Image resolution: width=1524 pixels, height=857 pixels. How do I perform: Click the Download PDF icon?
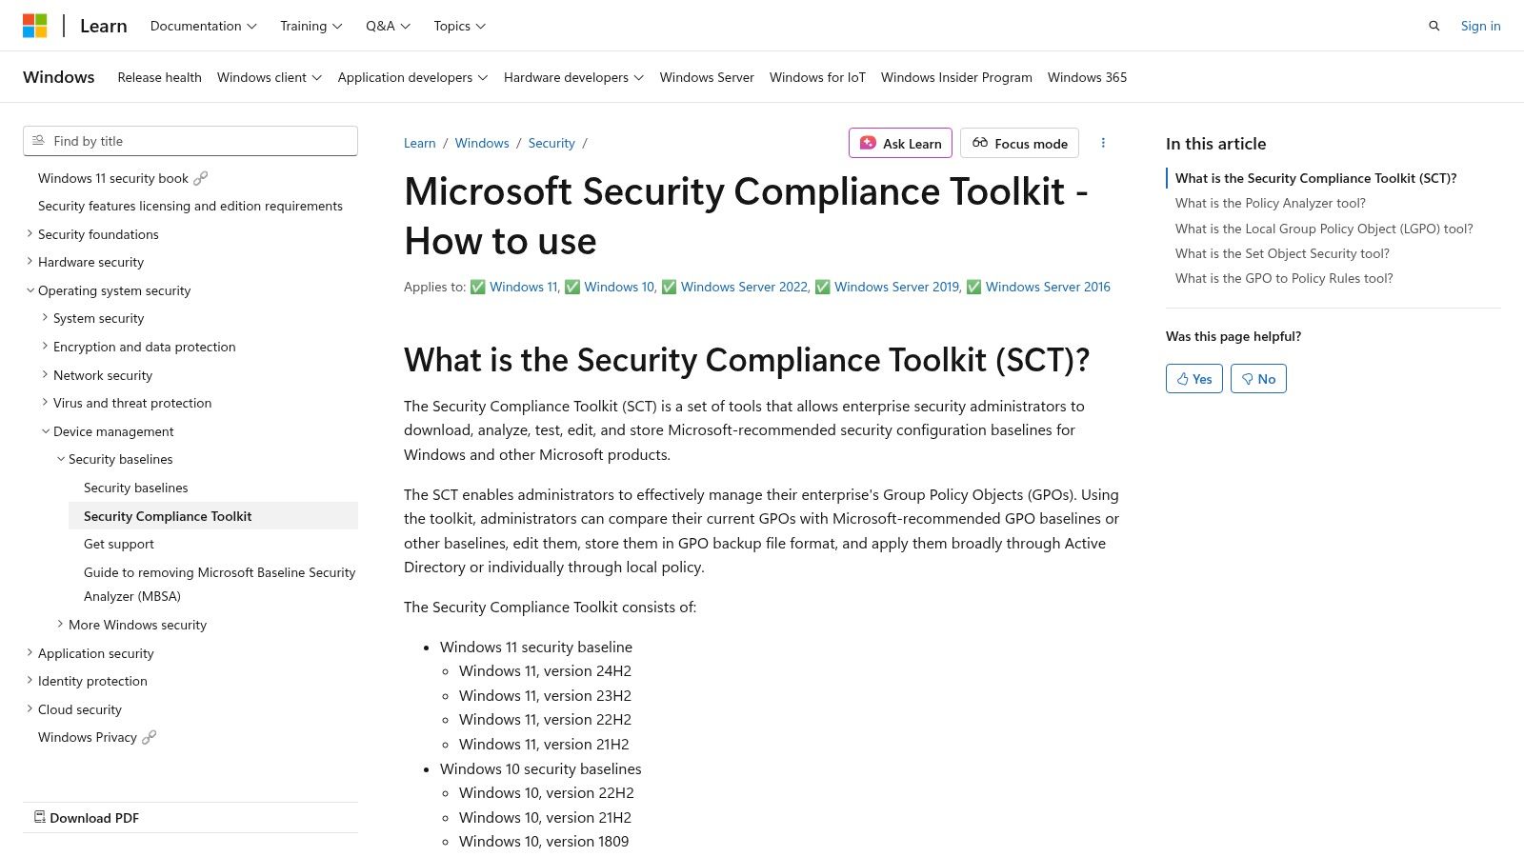click(39, 817)
